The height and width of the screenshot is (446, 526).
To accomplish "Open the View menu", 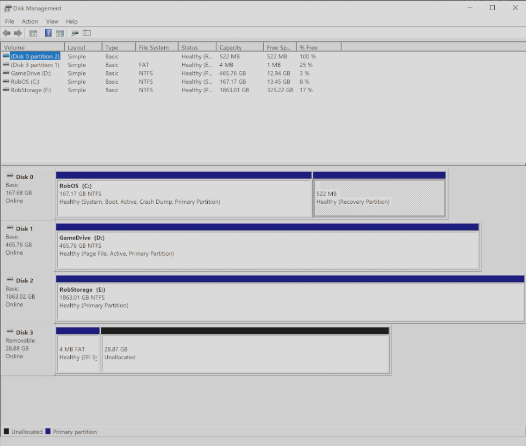I will 52,21.
